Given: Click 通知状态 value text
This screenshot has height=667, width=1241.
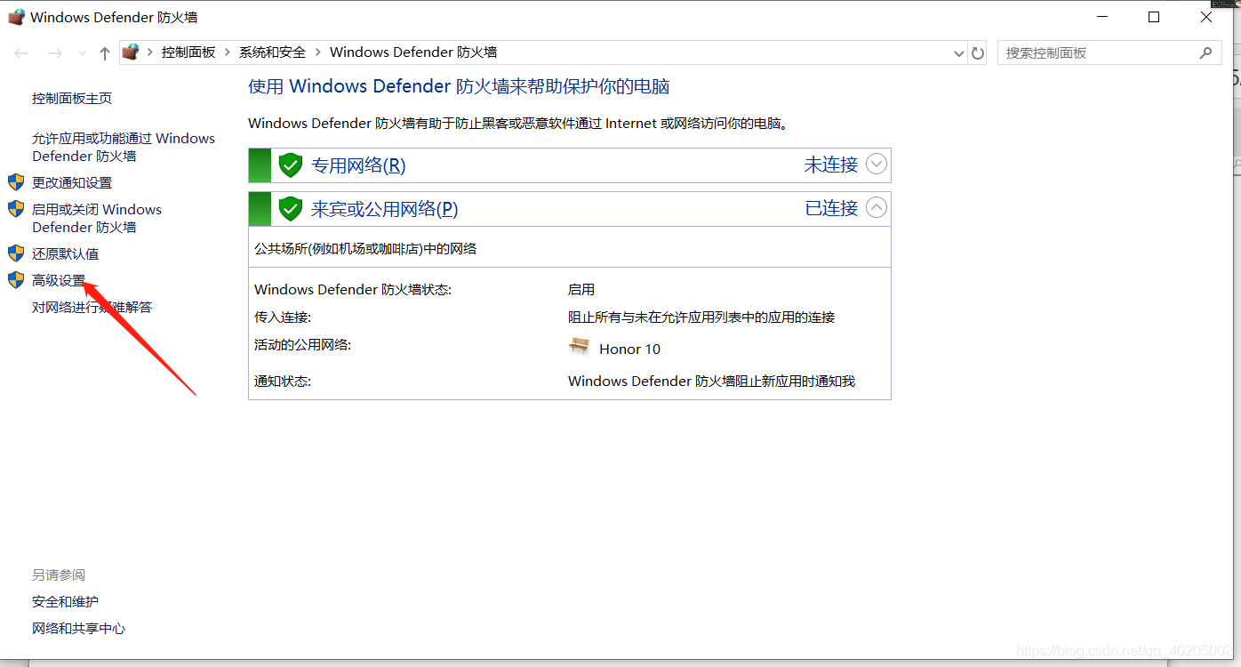Looking at the screenshot, I should 711,381.
